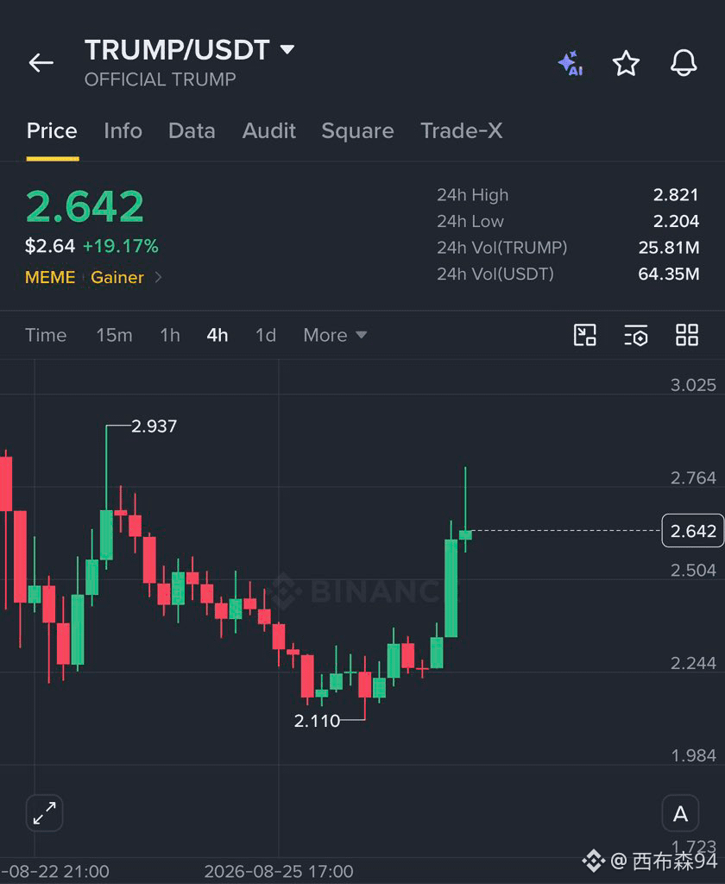Tap the 2.244 price axis label

693,663
